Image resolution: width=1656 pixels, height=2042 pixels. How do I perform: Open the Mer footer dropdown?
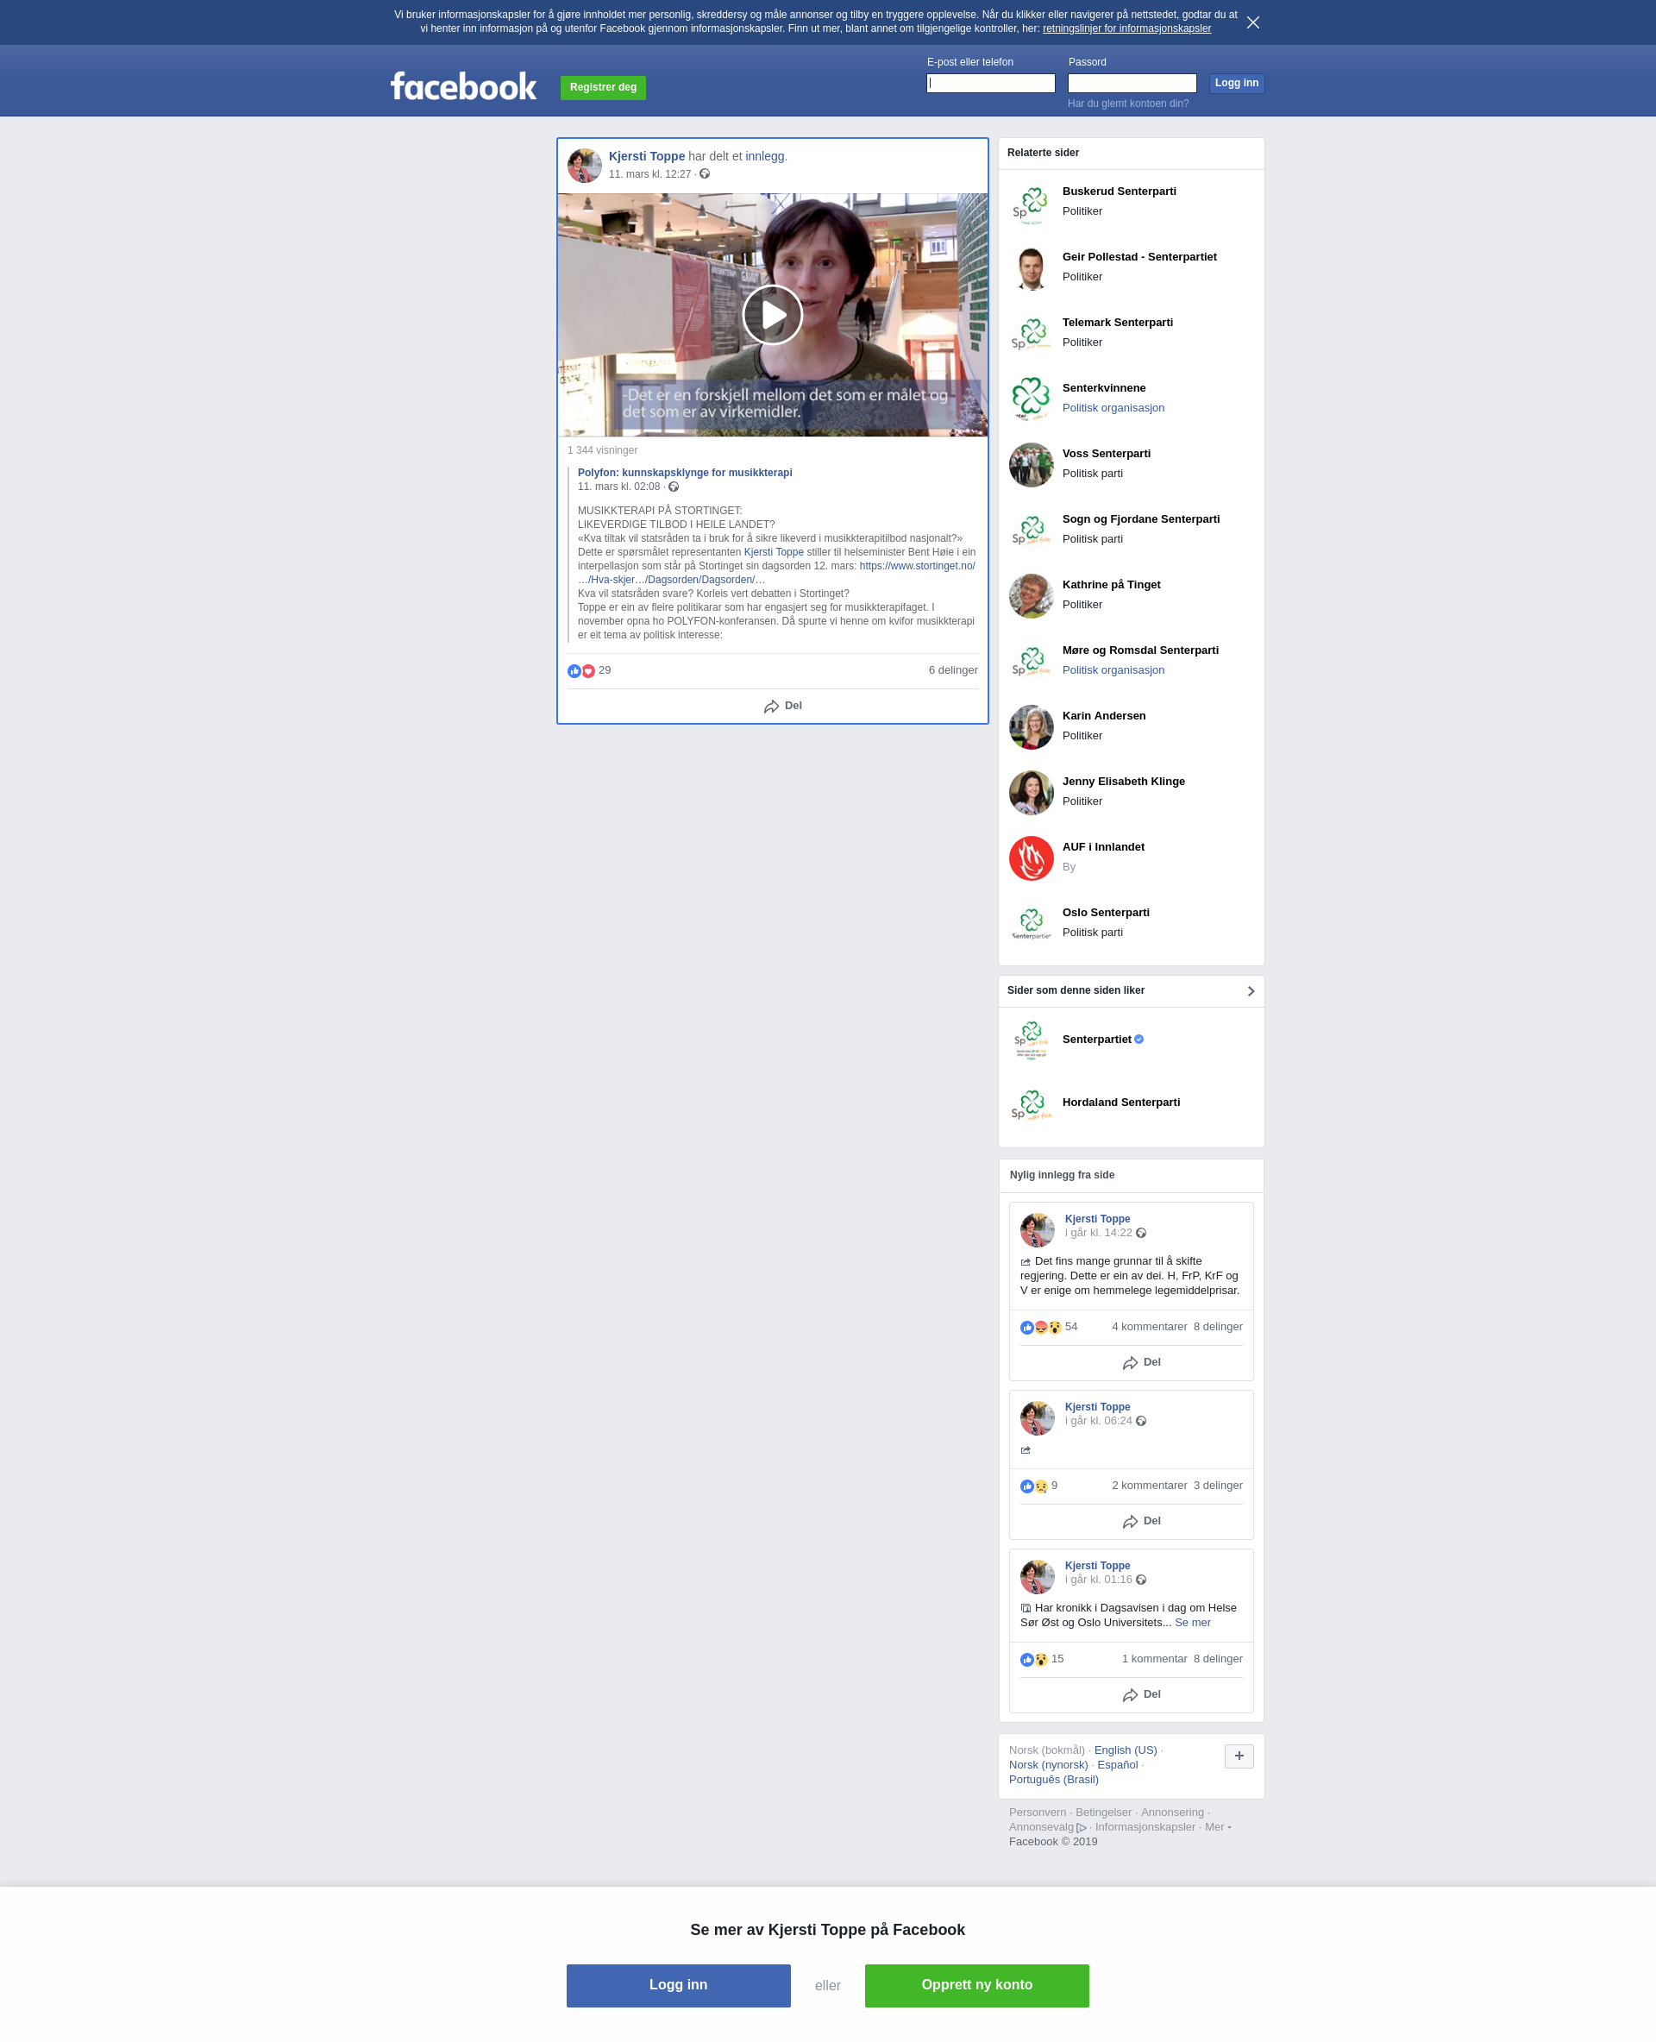[x=1217, y=1827]
